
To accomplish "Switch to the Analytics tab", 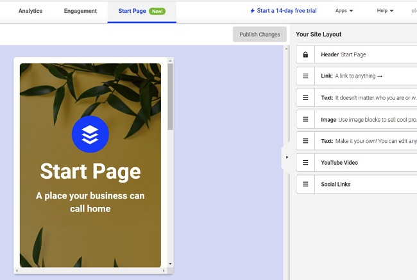I will 30,11.
